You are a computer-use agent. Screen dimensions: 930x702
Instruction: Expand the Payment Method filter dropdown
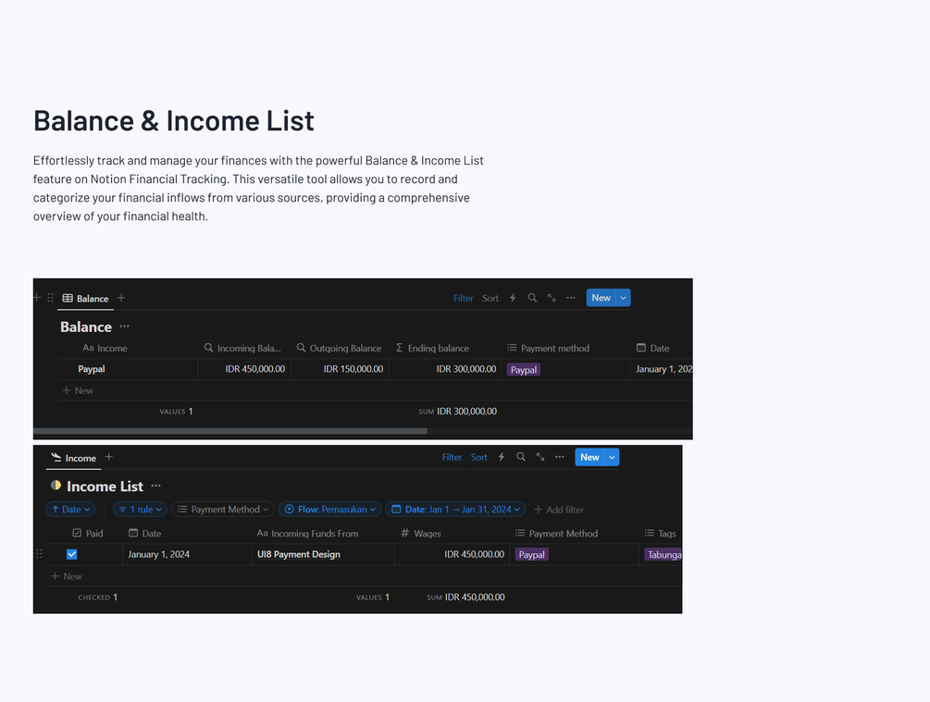click(x=223, y=510)
